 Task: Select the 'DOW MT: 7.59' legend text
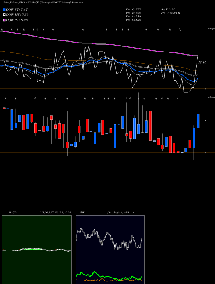coord(17,15)
